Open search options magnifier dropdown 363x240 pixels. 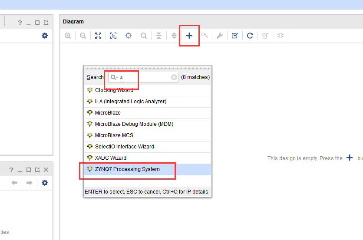(x=114, y=77)
